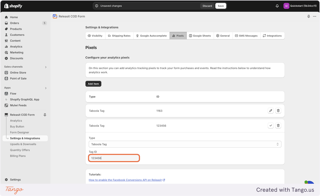
Task: Go to Orders in the sidebar
Action: (x=14, y=23)
